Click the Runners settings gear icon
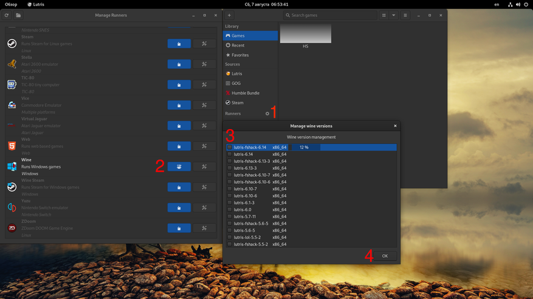This screenshot has height=299, width=533. point(267,113)
